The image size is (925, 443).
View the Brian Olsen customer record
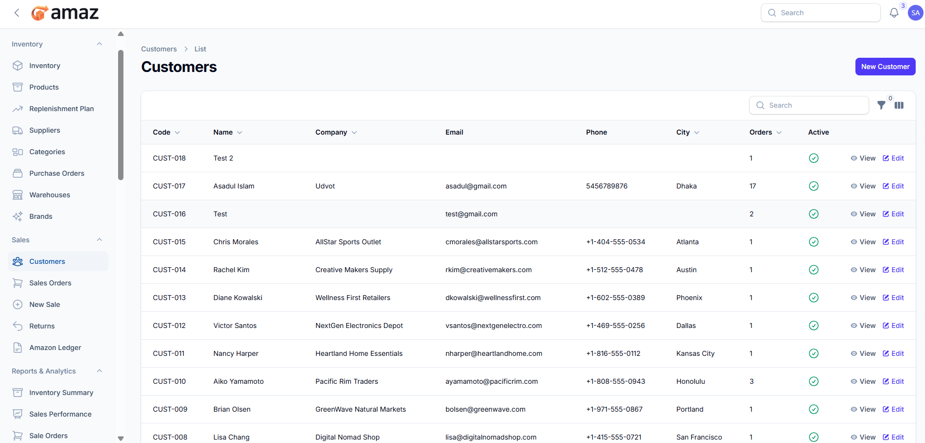pyautogui.click(x=863, y=409)
